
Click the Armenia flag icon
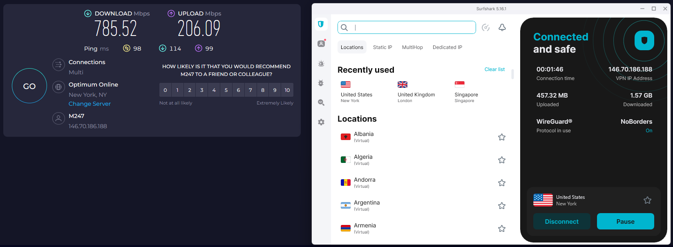[x=346, y=228]
